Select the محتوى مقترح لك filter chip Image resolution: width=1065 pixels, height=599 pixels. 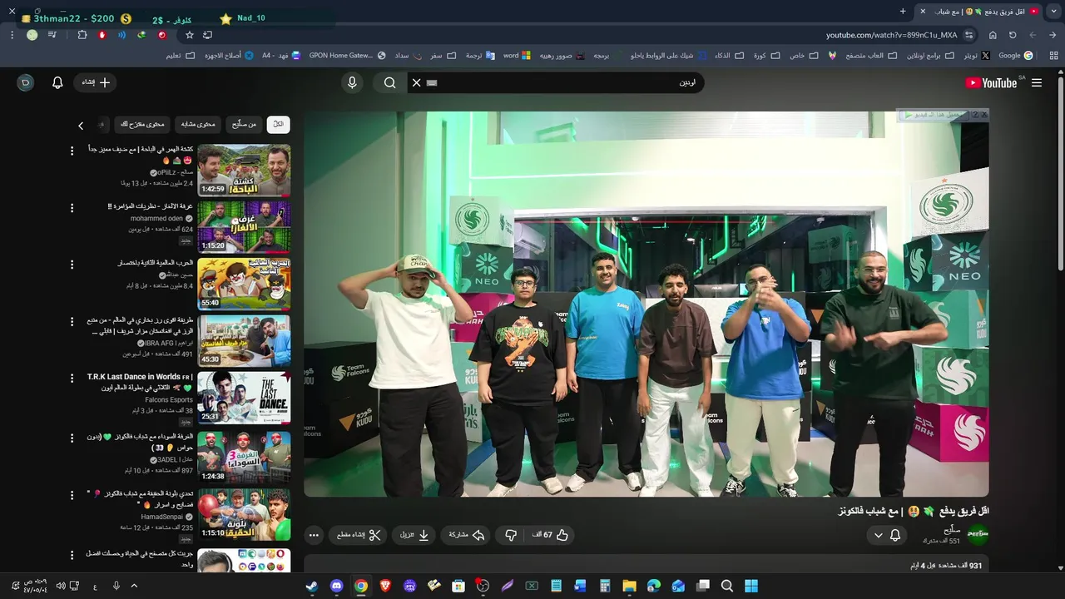(x=142, y=124)
